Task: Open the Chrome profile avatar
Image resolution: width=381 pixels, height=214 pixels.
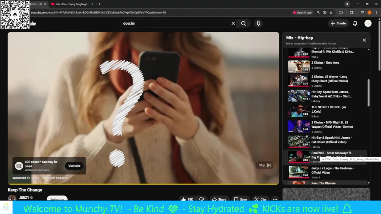Action: pos(369,12)
